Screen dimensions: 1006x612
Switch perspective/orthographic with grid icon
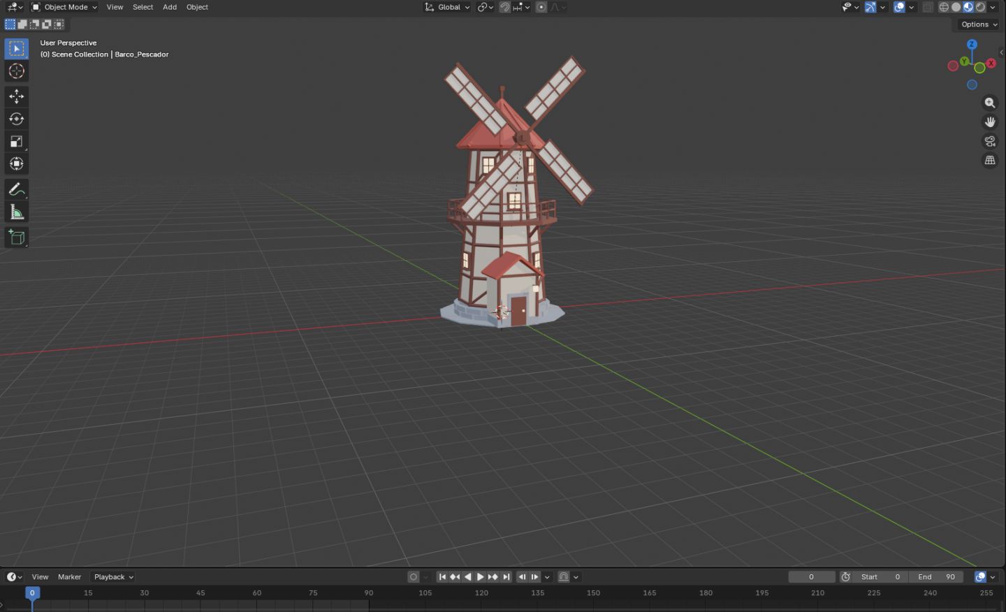click(x=990, y=160)
